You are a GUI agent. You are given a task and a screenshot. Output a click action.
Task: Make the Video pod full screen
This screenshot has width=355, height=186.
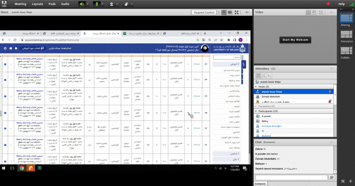321,13
